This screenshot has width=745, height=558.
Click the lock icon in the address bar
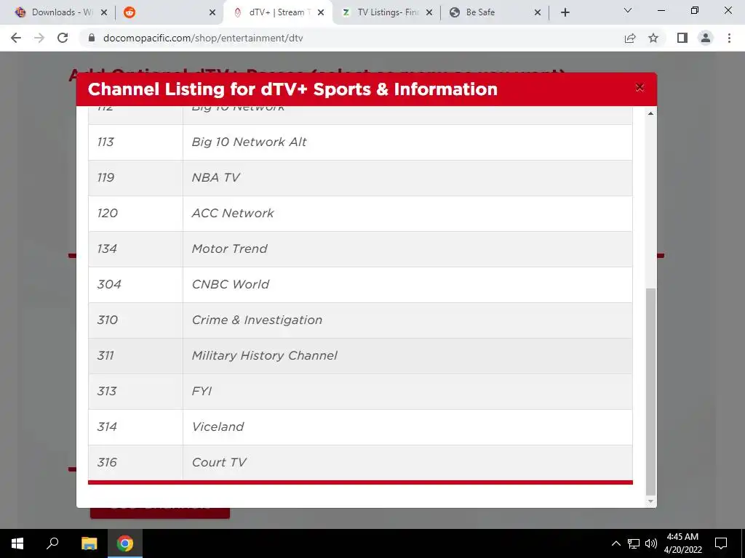[92, 38]
